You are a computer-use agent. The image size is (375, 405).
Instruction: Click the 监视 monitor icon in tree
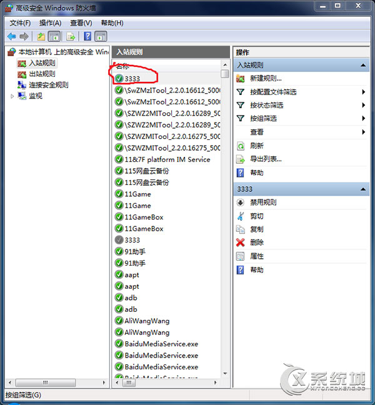22,96
